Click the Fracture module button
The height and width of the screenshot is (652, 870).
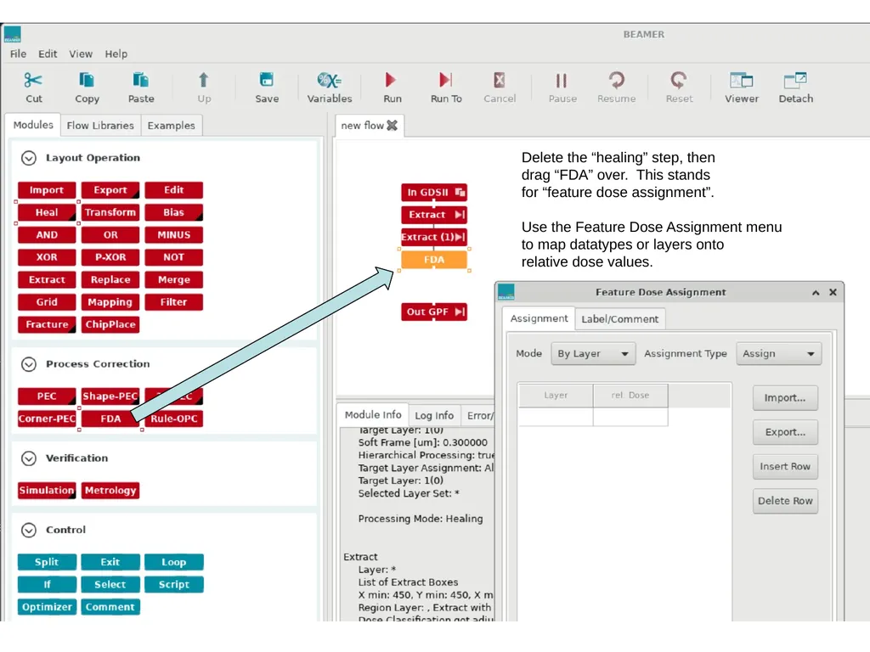coord(47,324)
